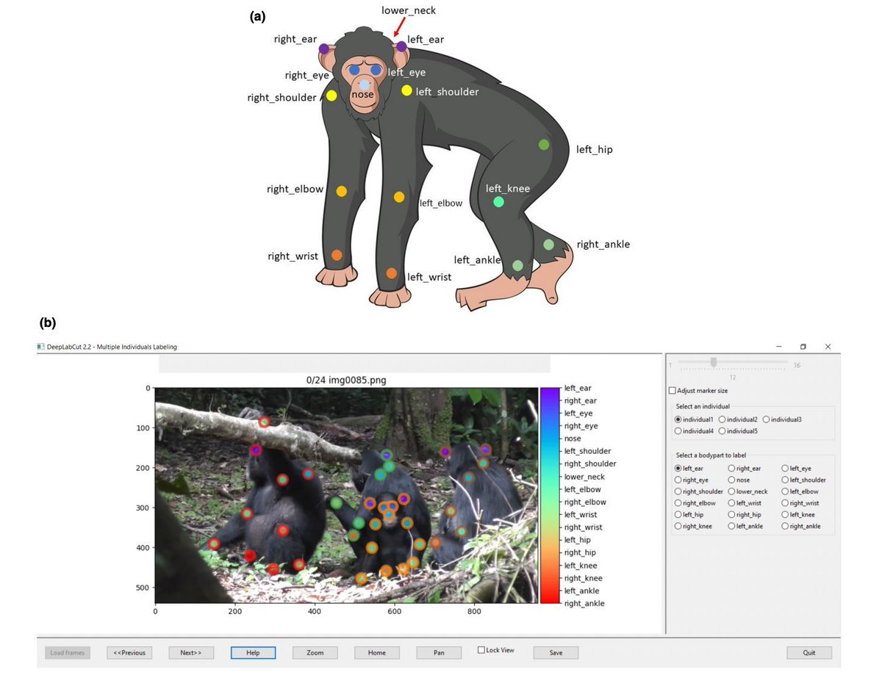Reset the view with the Home button
The width and height of the screenshot is (882, 678).
(376, 652)
